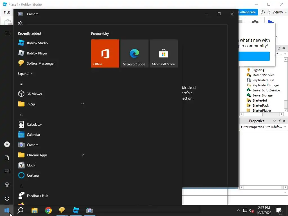Open Feedback Hub

pyautogui.click(x=51, y=196)
